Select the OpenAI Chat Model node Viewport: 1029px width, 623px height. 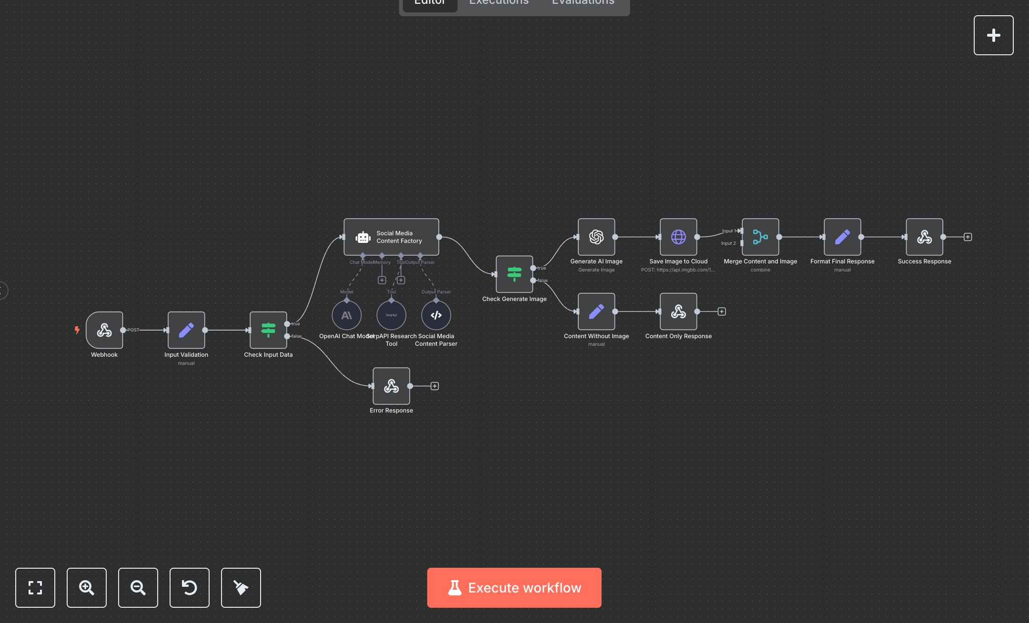(346, 315)
